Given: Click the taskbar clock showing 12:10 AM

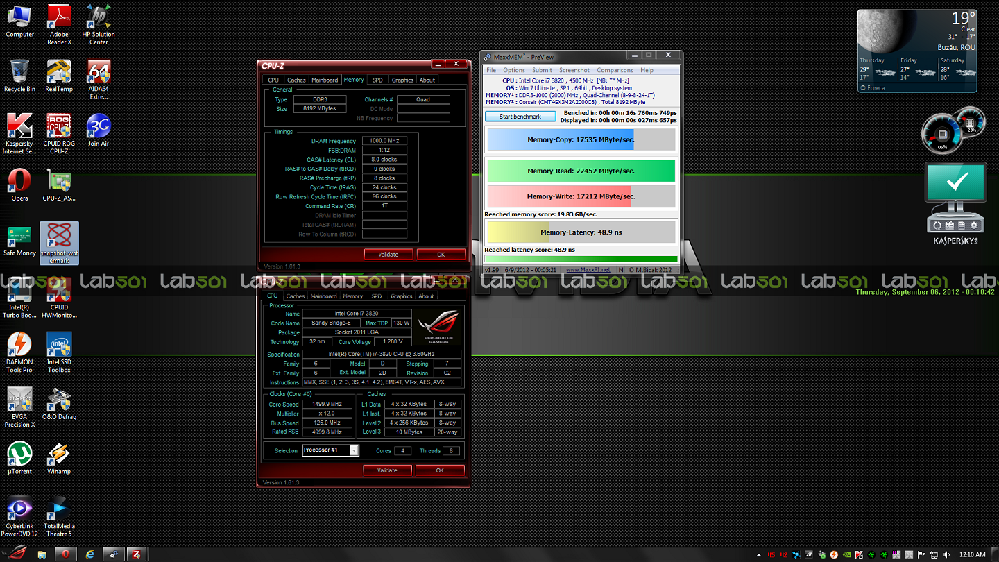Looking at the screenshot, I should (971, 554).
